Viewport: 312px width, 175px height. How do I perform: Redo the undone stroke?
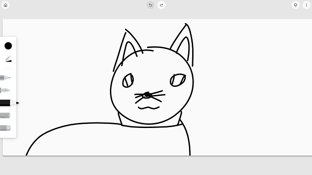point(161,5)
